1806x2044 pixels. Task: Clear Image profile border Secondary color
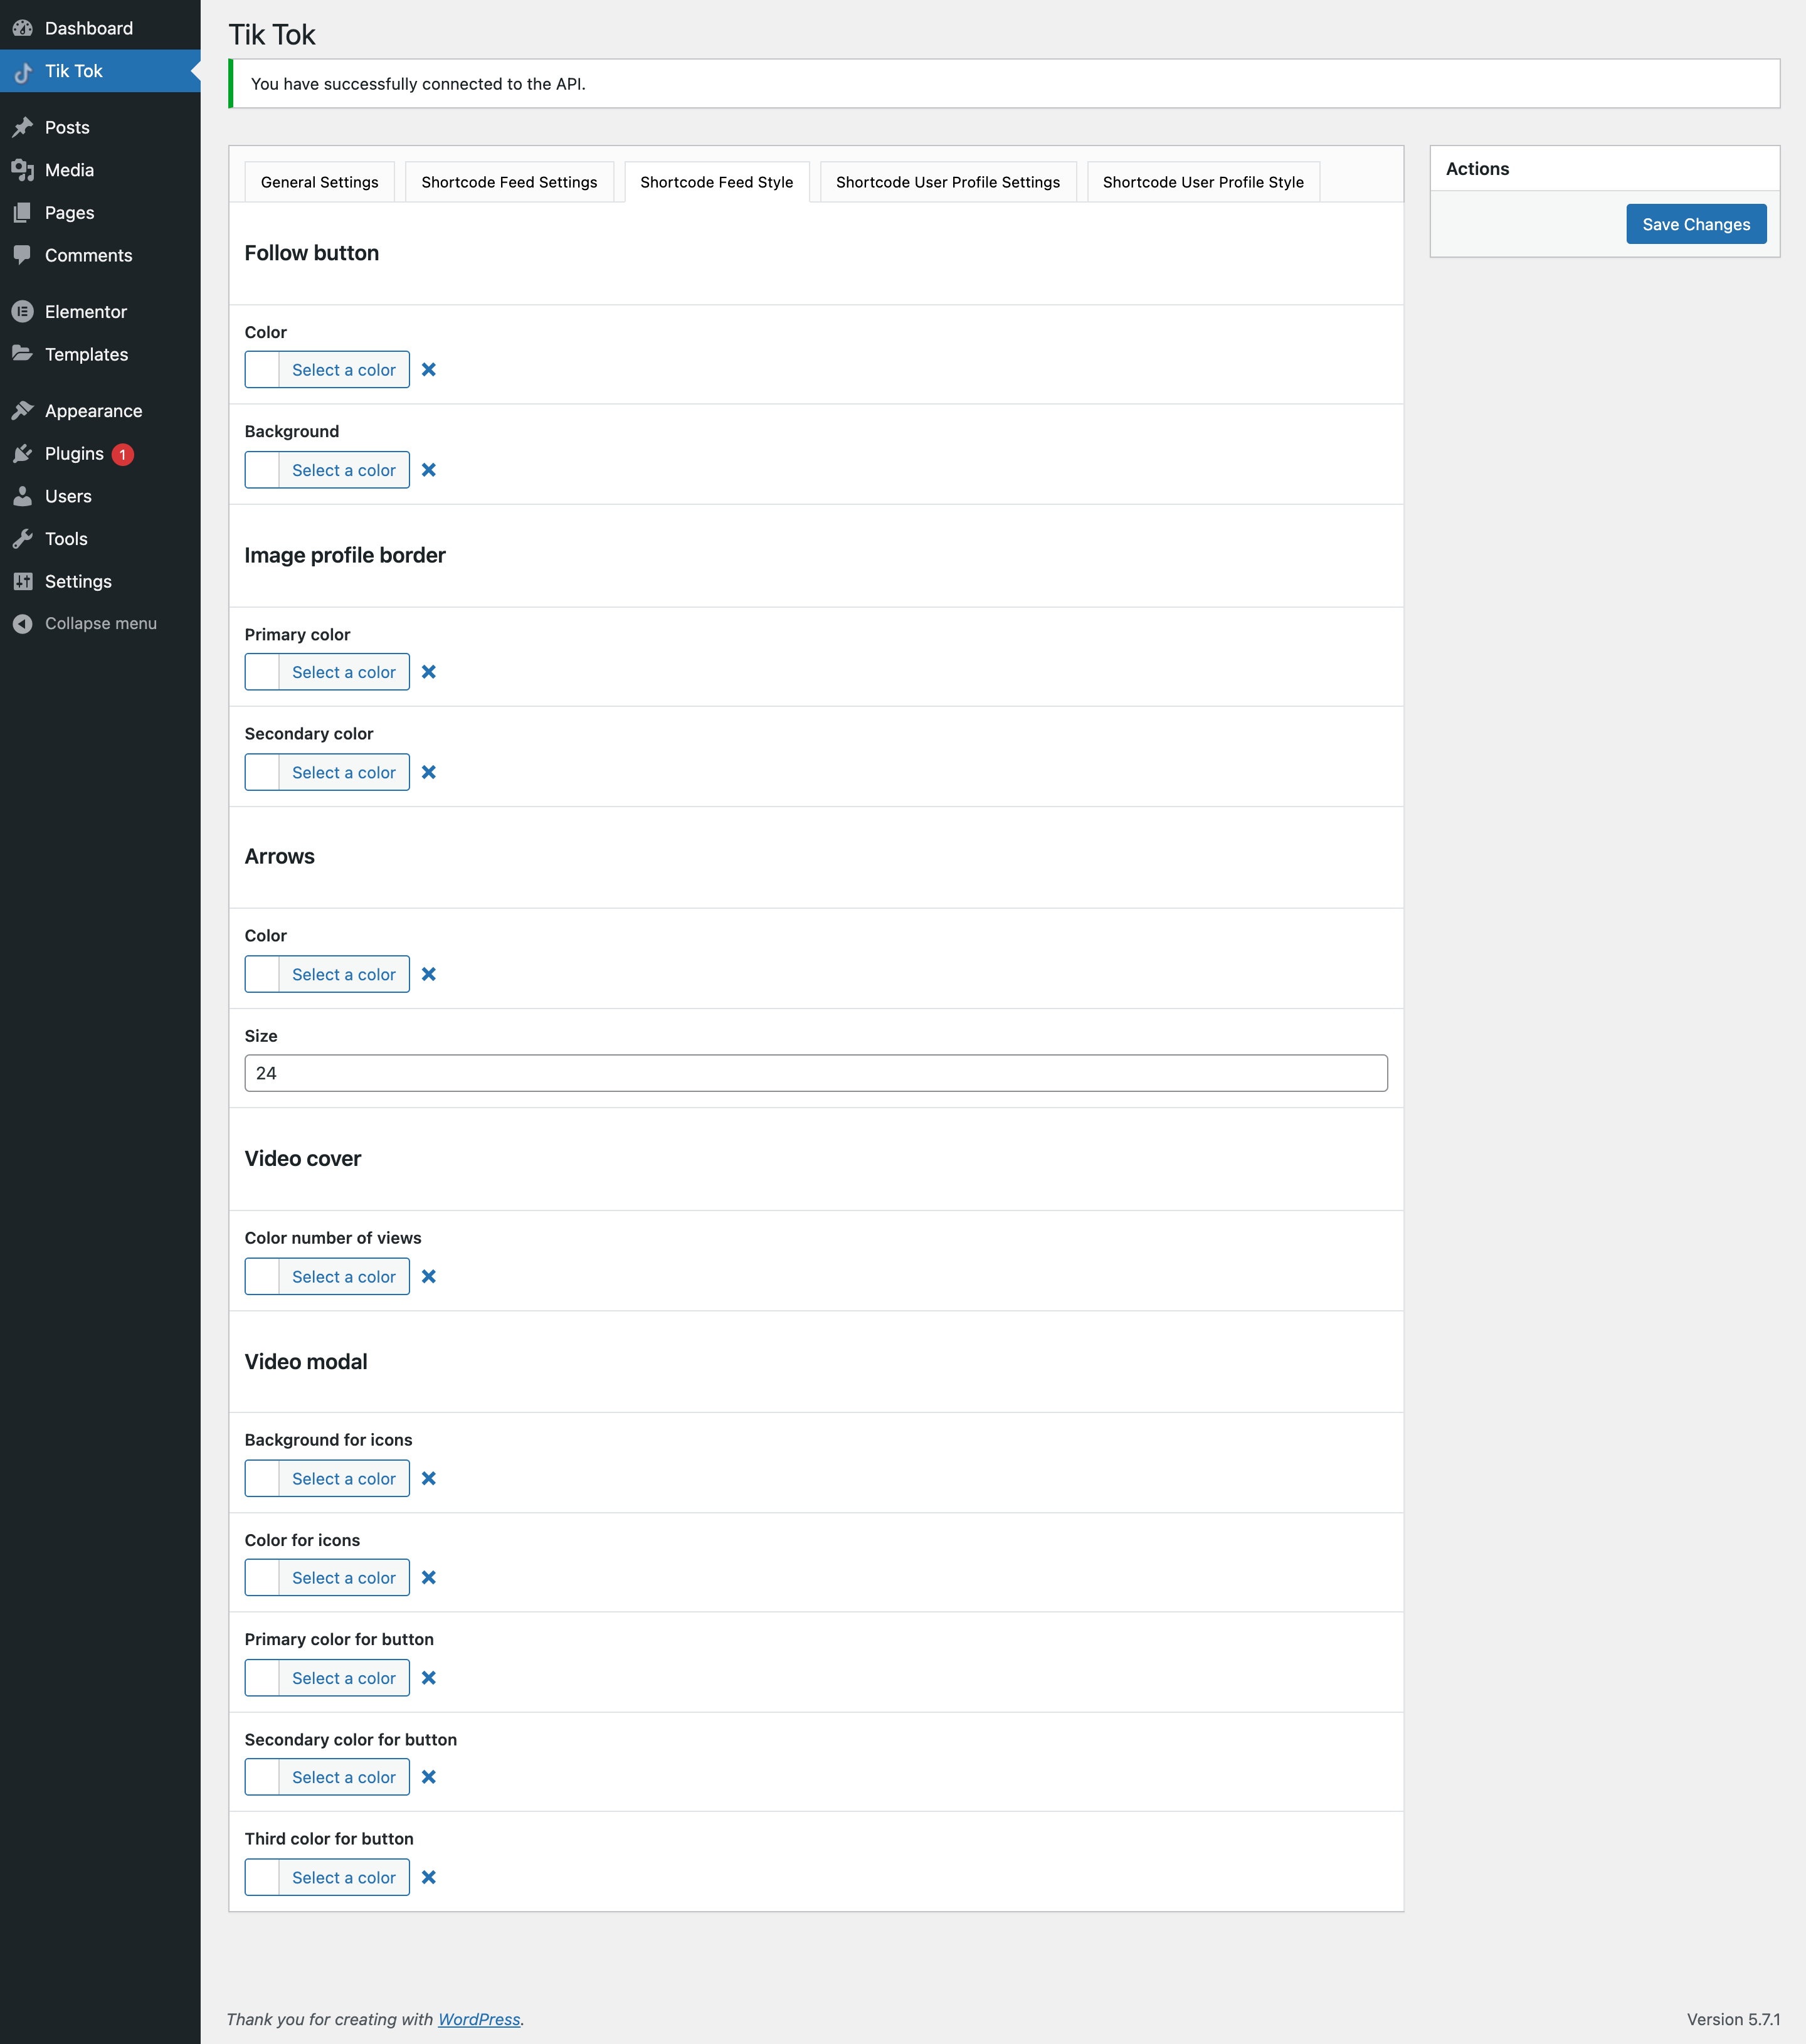pos(429,772)
